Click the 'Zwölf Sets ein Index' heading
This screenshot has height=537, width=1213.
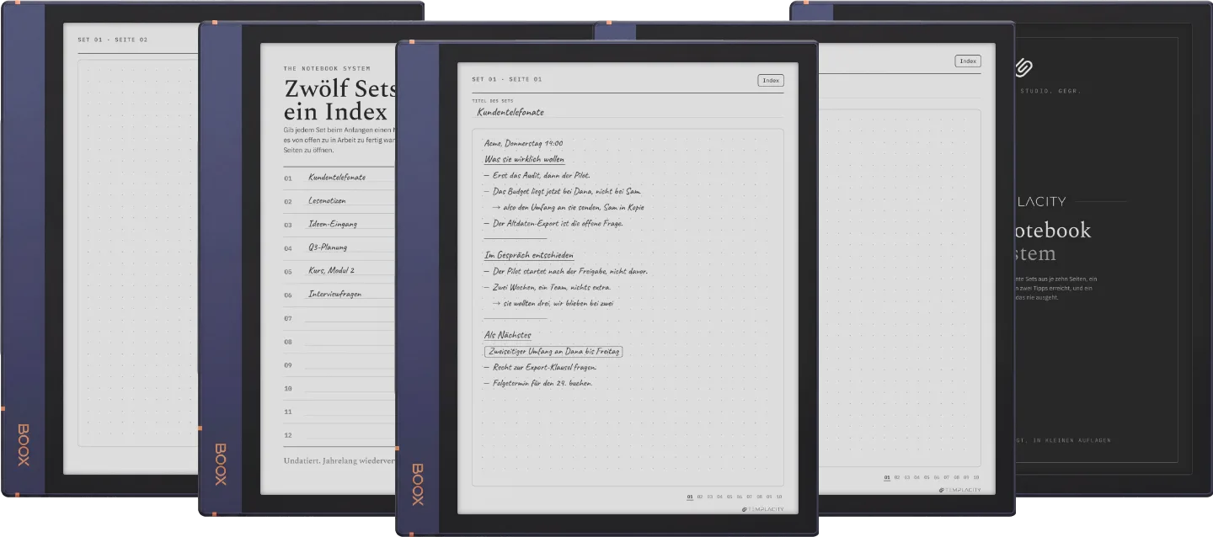(x=340, y=99)
